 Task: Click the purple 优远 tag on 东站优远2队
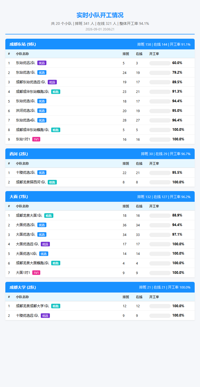click(x=42, y=63)
